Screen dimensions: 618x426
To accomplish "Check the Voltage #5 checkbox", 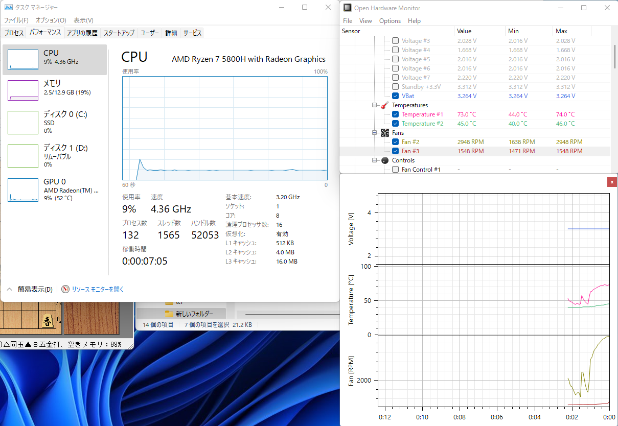I will (395, 59).
